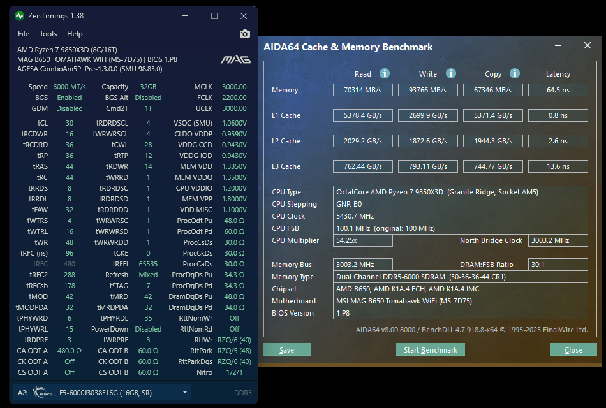Screen dimensions: 606x408
Task: Click the Start Benchmark button
Action: coord(431,350)
